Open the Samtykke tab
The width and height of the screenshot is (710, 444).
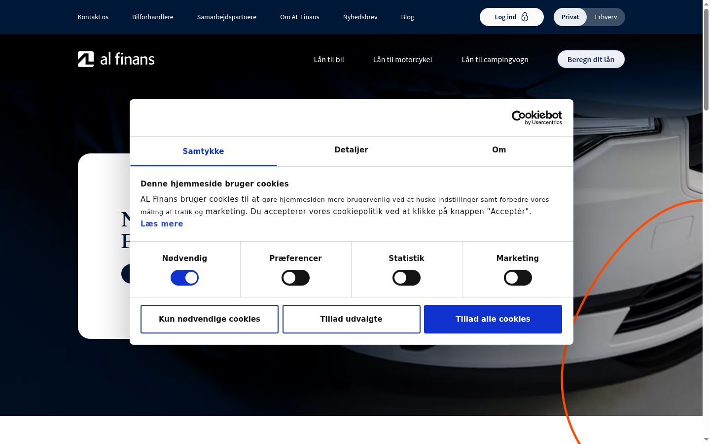(203, 151)
